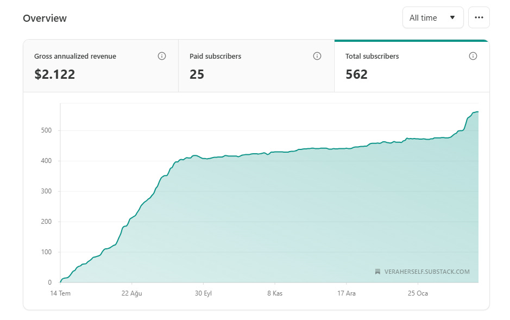The image size is (510, 320).
Task: Click the Overview heading
Action: coord(45,18)
